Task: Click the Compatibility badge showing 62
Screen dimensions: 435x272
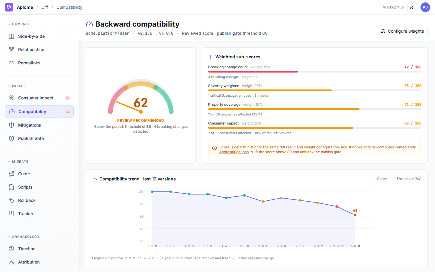Action: click(68, 112)
